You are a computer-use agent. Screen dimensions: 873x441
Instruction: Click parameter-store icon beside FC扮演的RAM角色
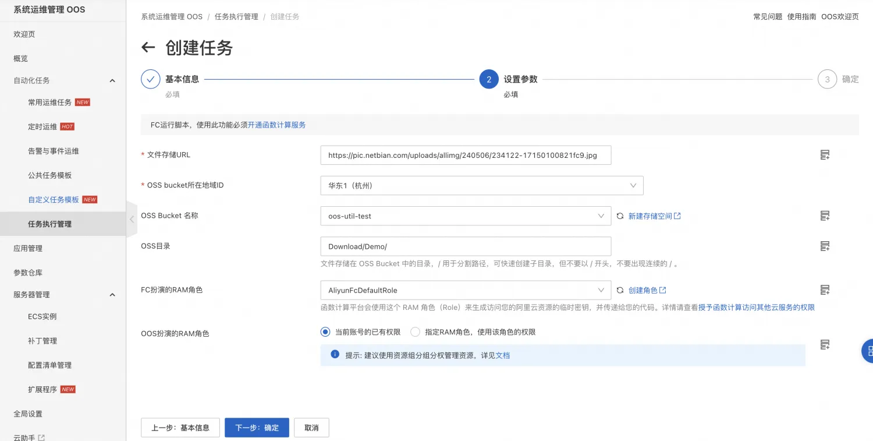[825, 290]
